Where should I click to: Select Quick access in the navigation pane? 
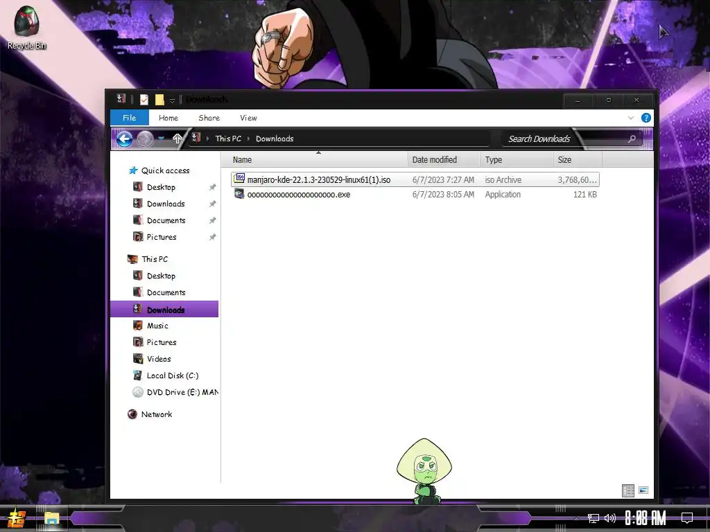165,170
